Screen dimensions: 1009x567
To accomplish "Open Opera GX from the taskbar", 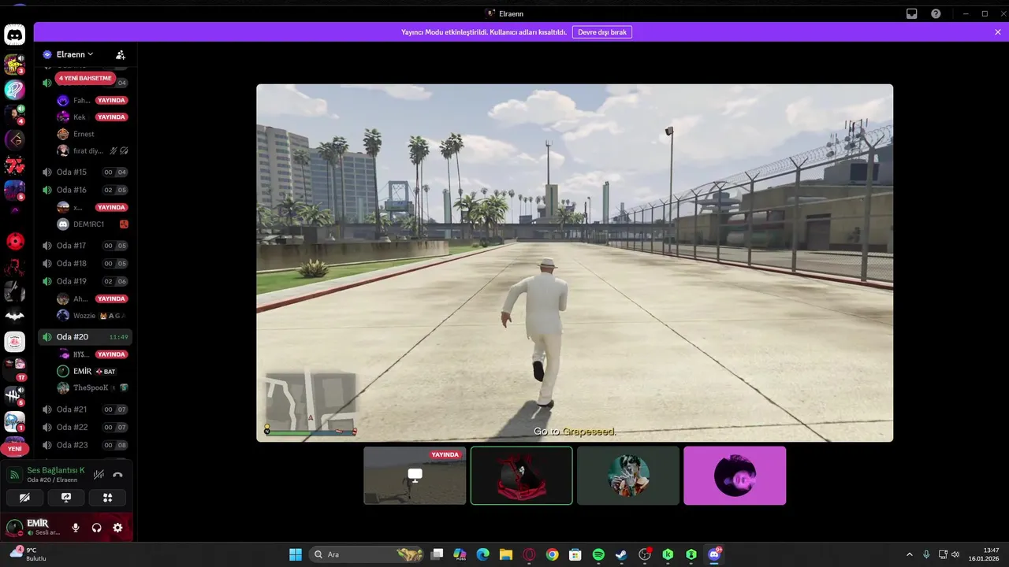I will pos(529,554).
